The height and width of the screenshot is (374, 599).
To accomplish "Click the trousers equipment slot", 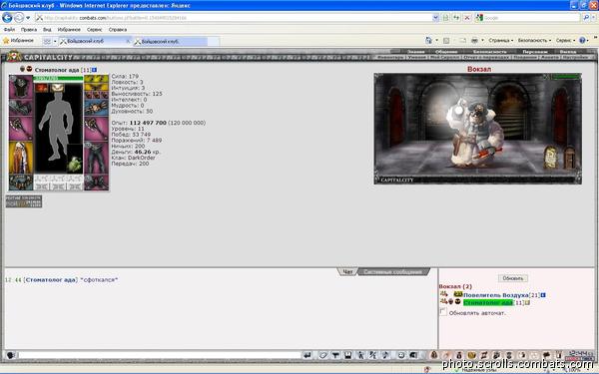I will pyautogui.click(x=96, y=158).
